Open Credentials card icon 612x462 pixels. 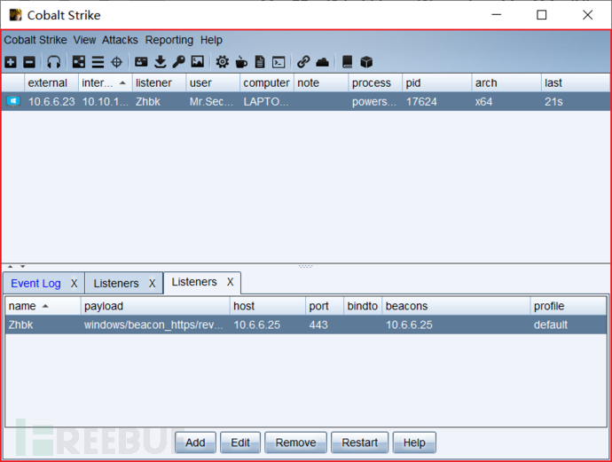[x=141, y=62]
